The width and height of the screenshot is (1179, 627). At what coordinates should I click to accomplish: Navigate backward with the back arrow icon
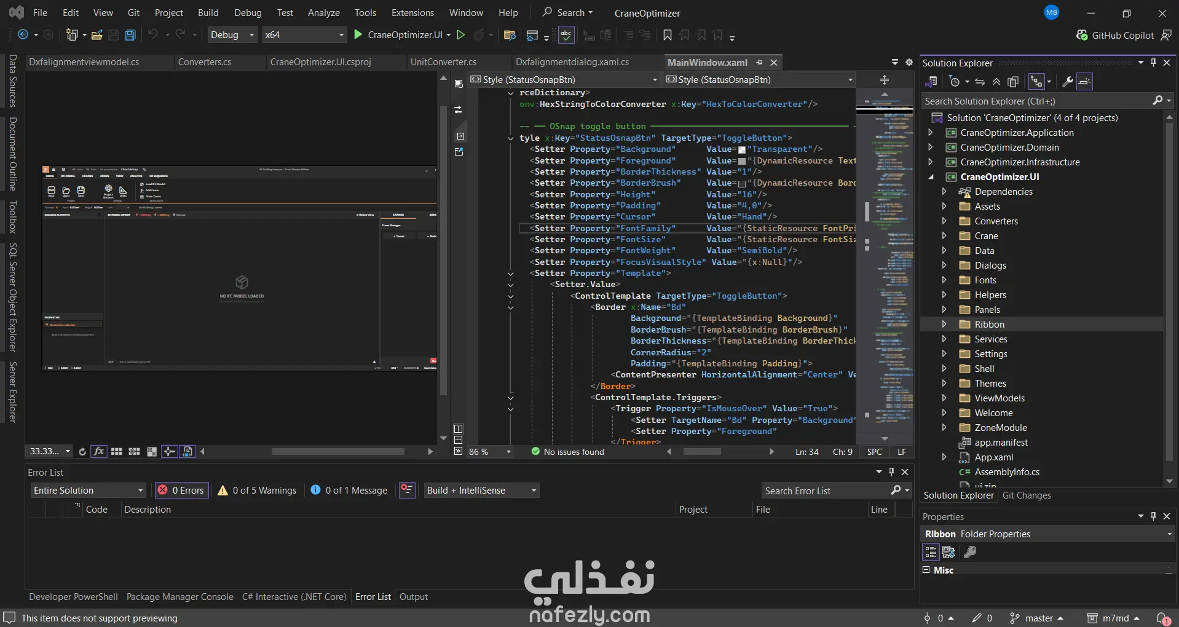(x=23, y=35)
